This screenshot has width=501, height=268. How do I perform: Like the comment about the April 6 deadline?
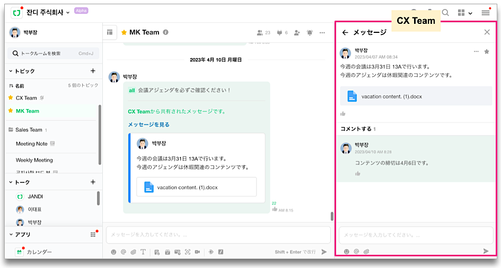click(x=357, y=174)
